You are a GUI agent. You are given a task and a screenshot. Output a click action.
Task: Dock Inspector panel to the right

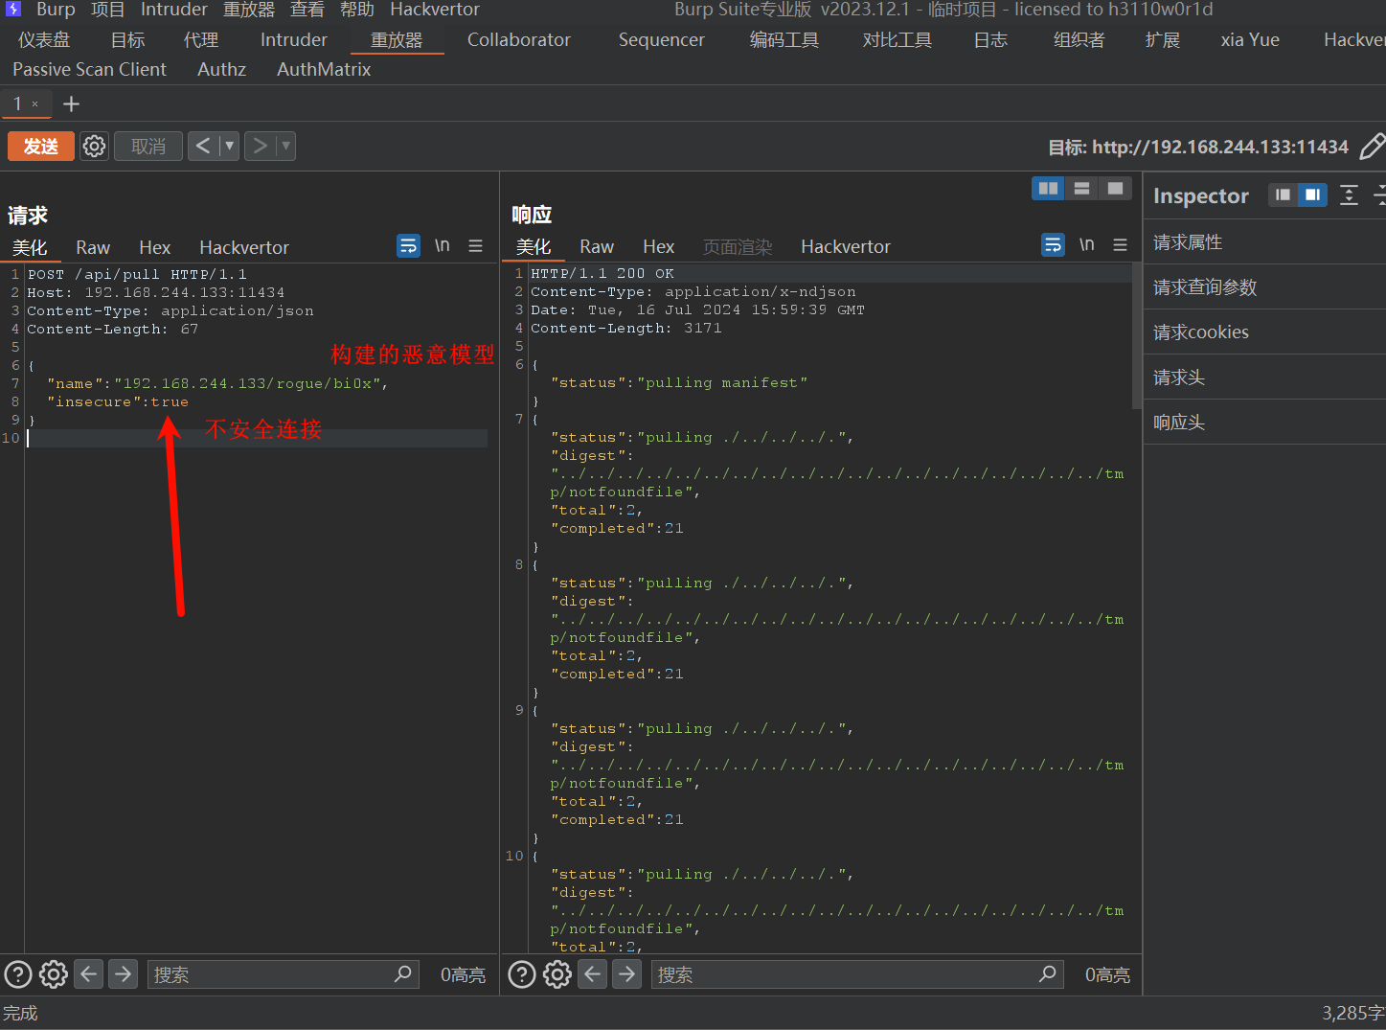tap(1312, 195)
